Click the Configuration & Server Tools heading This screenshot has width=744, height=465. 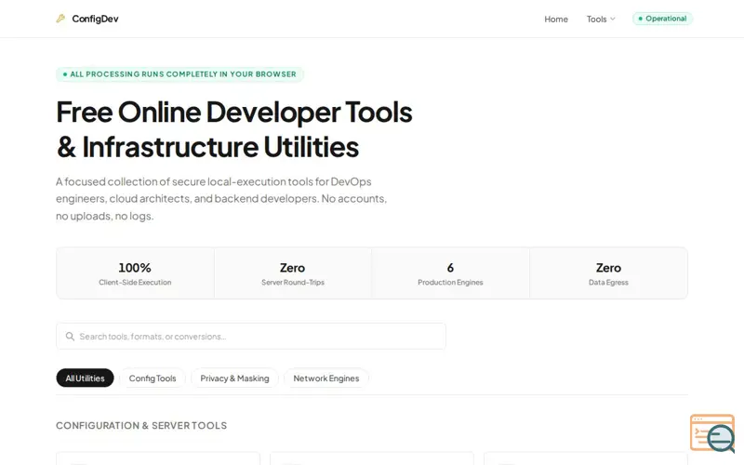[x=141, y=426]
